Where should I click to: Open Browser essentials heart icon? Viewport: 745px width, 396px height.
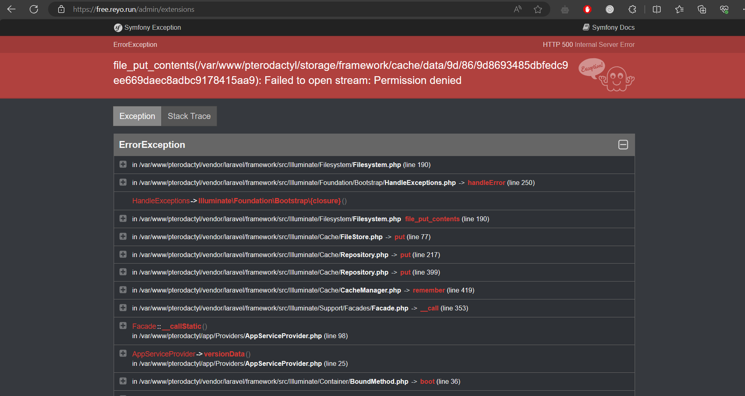click(724, 9)
